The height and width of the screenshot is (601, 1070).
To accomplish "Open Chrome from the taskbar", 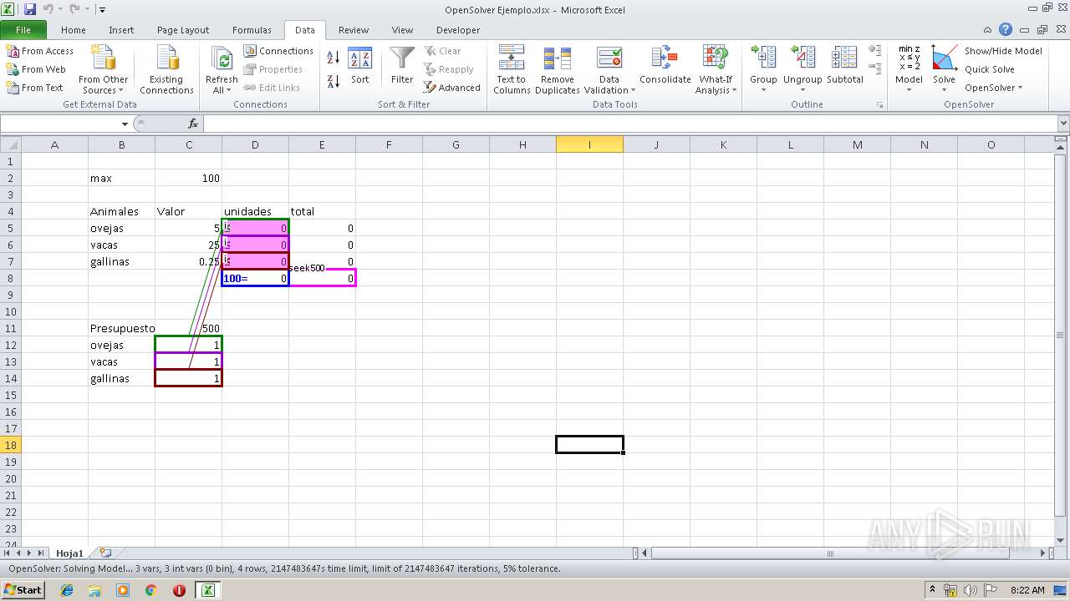I will coord(151,590).
